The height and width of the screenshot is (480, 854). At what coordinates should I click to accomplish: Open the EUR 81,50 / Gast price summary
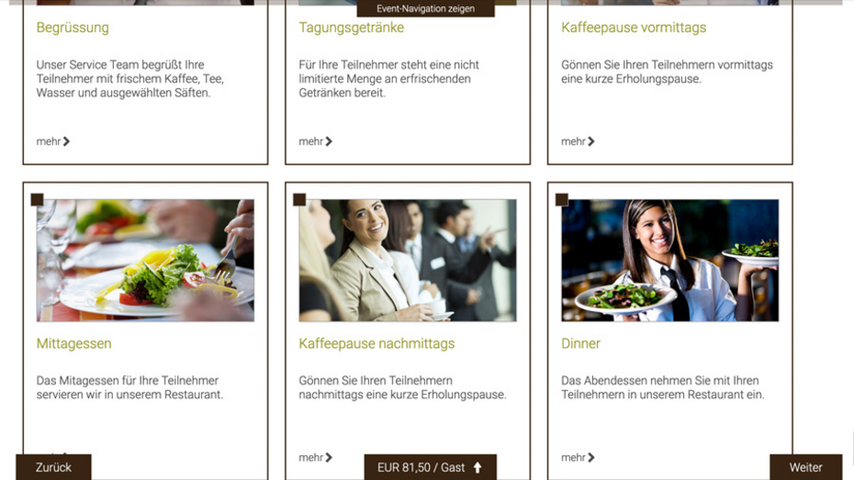pyautogui.click(x=431, y=467)
